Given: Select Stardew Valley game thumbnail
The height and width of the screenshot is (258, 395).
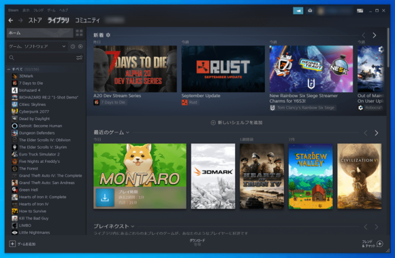Looking at the screenshot, I should click(x=311, y=176).
